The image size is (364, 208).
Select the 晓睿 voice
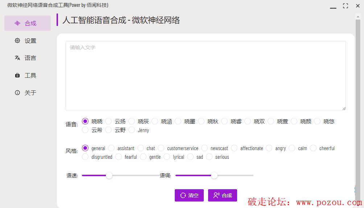point(224,121)
